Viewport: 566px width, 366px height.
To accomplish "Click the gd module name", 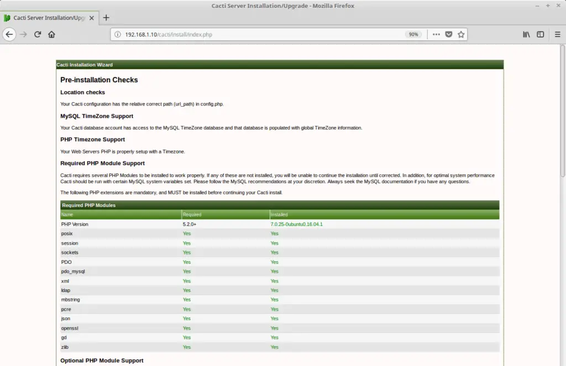I will tap(64, 338).
